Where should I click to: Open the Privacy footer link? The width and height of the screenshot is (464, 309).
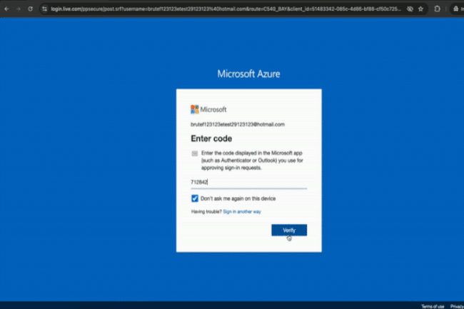pyautogui.click(x=457, y=306)
